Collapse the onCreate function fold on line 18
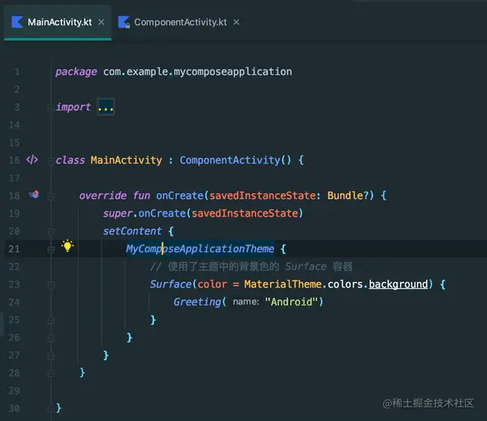Image resolution: width=487 pixels, height=421 pixels. pos(51,196)
